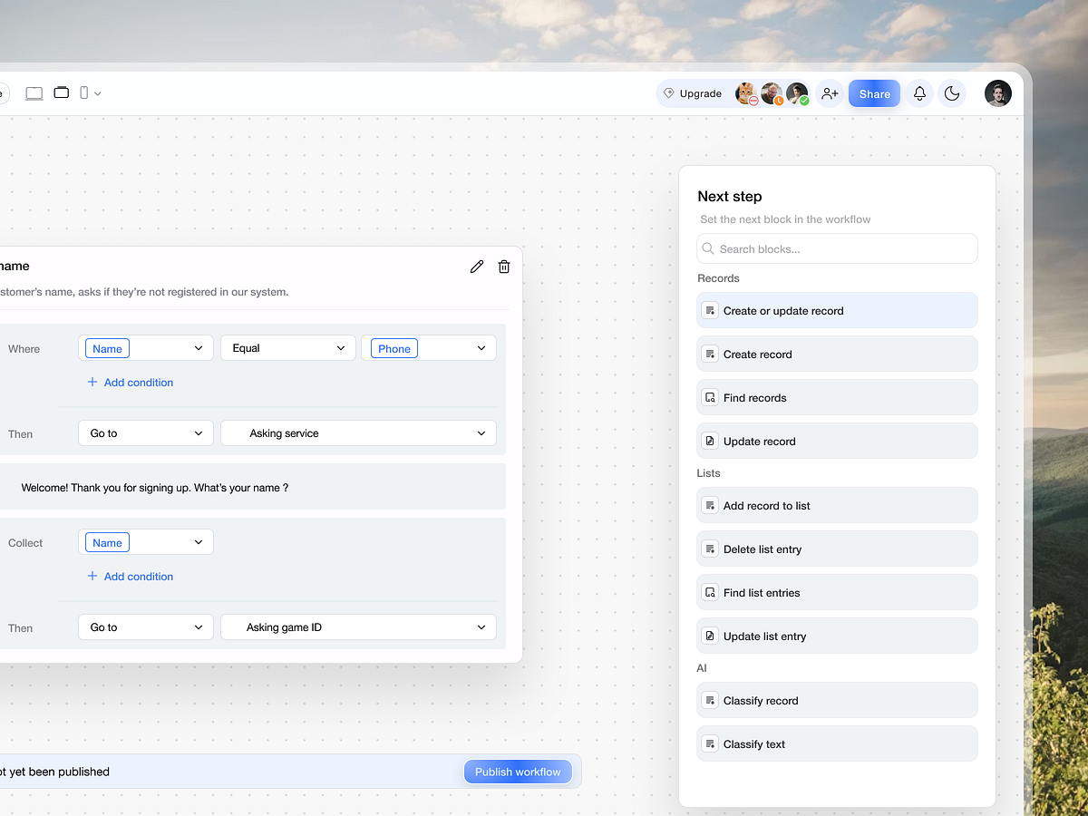Screen dimensions: 1088x816
Task: Open the Upgrade menu
Action: pos(694,93)
